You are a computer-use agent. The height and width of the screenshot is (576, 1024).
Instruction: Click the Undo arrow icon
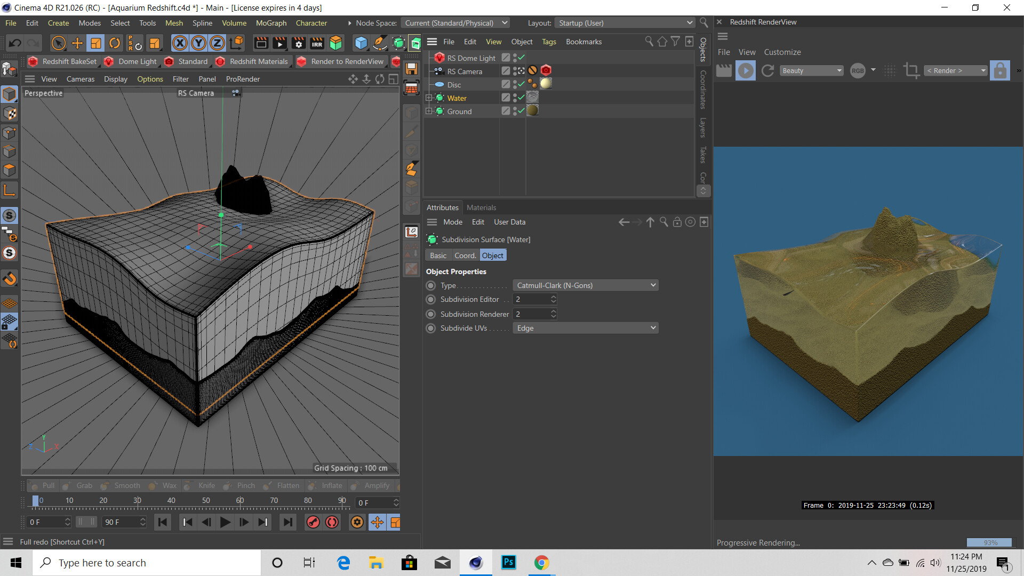[x=15, y=43]
